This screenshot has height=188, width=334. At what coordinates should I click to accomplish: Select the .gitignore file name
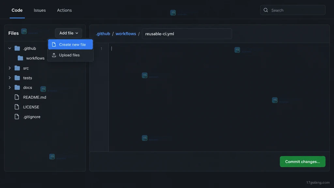(x=32, y=117)
